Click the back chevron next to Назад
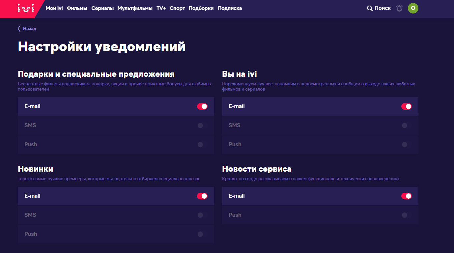This screenshot has height=253, width=454. pyautogui.click(x=19, y=29)
